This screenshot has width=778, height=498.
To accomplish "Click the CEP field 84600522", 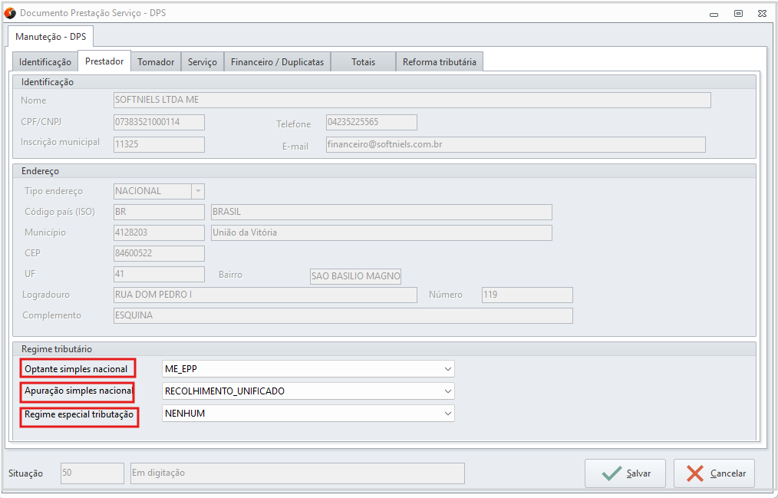I will point(159,253).
